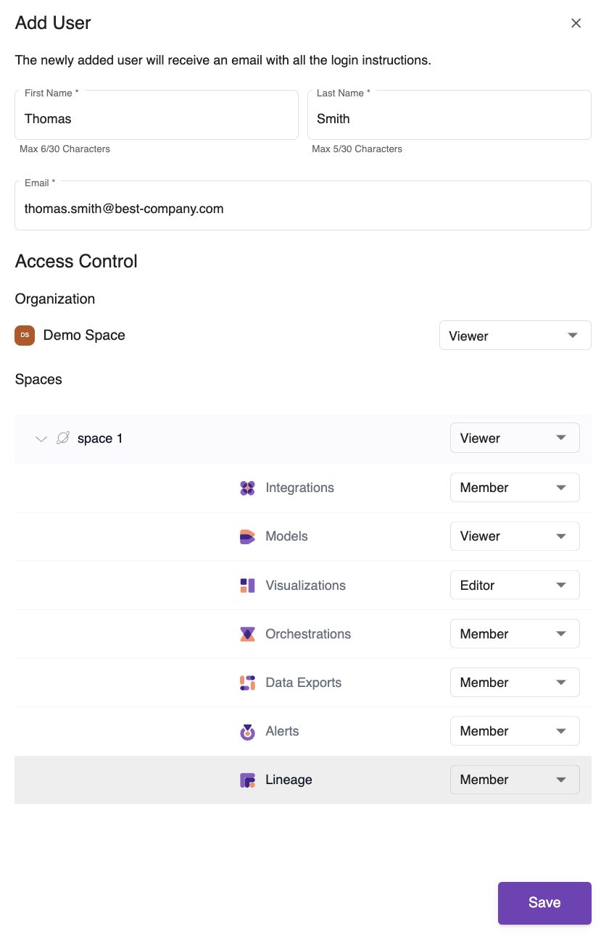Click into the Last Name field

point(449,119)
